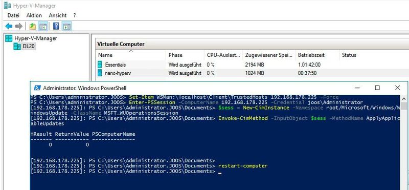Viewport: 409px width, 190px height.
Task: Click Essentials phase Wird ausgeführt
Action: (x=185, y=65)
